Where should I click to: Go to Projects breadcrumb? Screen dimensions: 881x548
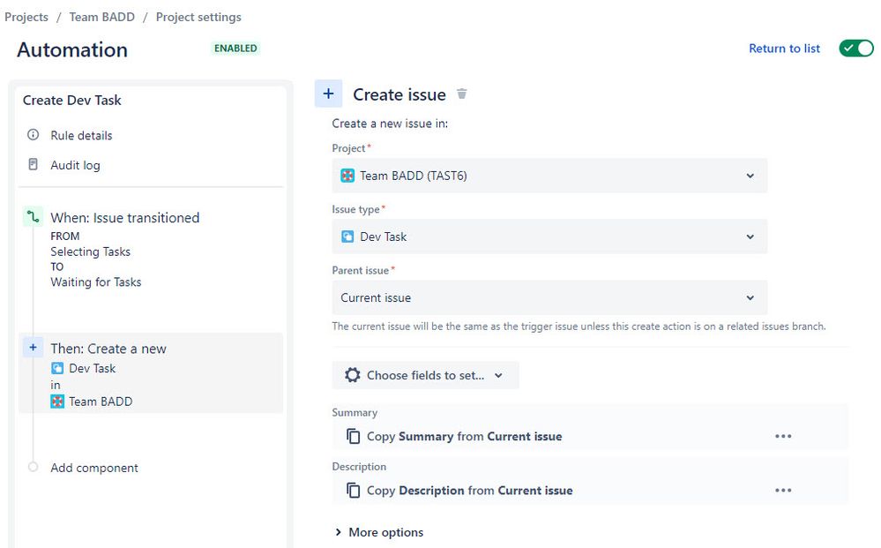point(26,17)
